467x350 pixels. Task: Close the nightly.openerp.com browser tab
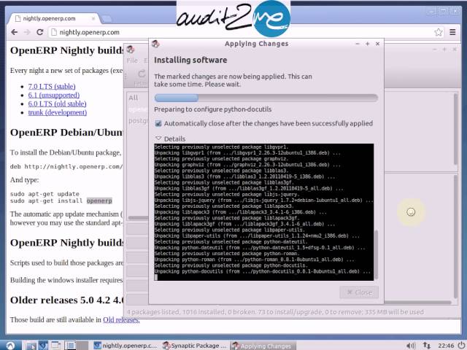(93, 18)
